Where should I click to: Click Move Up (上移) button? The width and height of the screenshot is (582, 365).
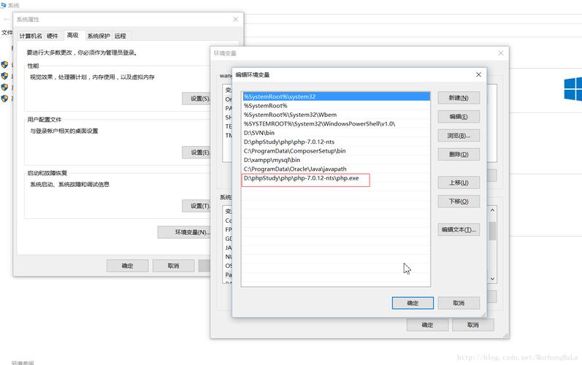click(459, 182)
